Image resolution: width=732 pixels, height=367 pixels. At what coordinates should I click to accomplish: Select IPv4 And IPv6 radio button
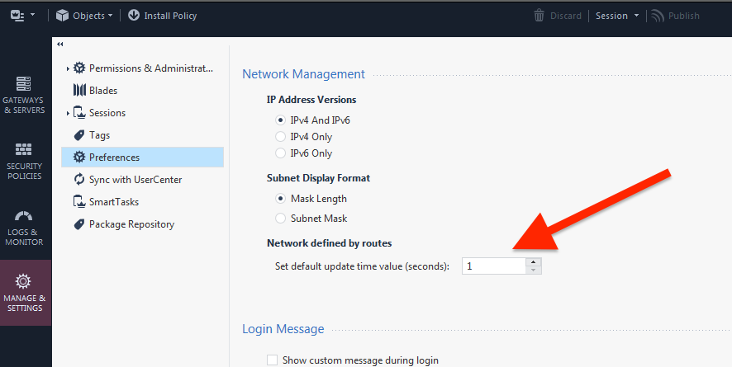pos(281,120)
